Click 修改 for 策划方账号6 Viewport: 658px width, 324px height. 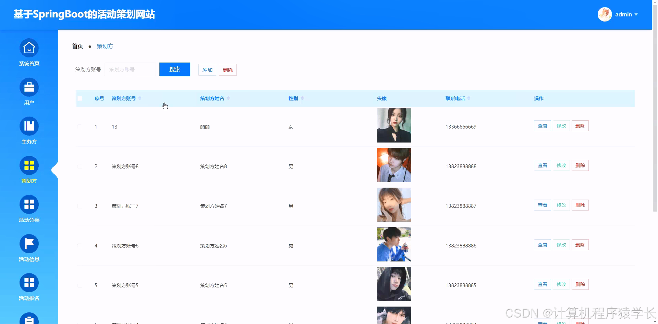pyautogui.click(x=561, y=245)
